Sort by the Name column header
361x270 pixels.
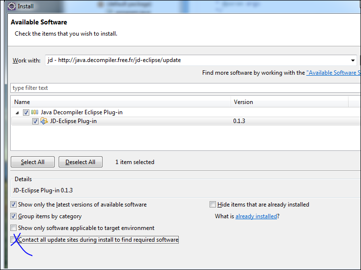(x=121, y=102)
